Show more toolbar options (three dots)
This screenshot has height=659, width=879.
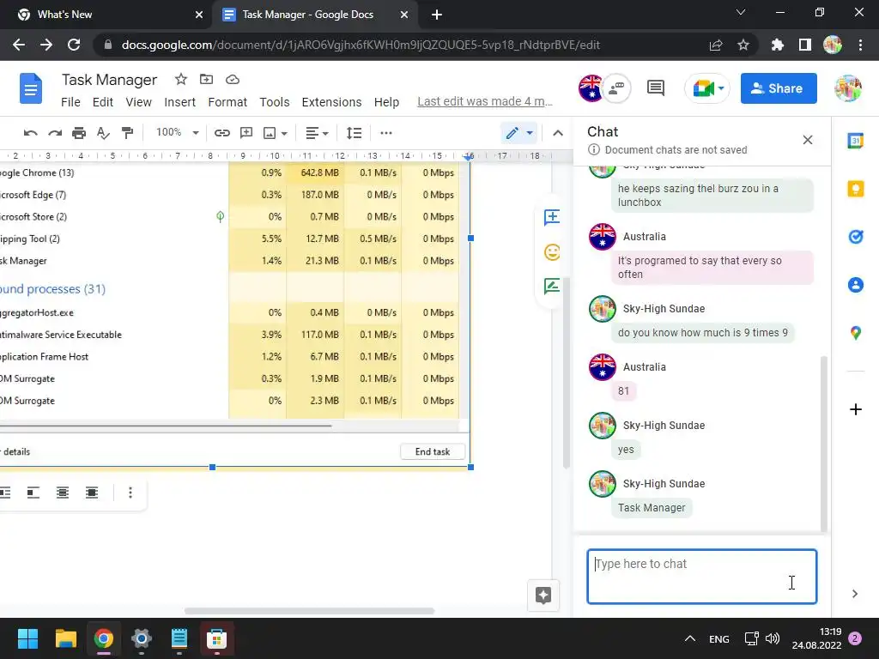pyautogui.click(x=386, y=133)
